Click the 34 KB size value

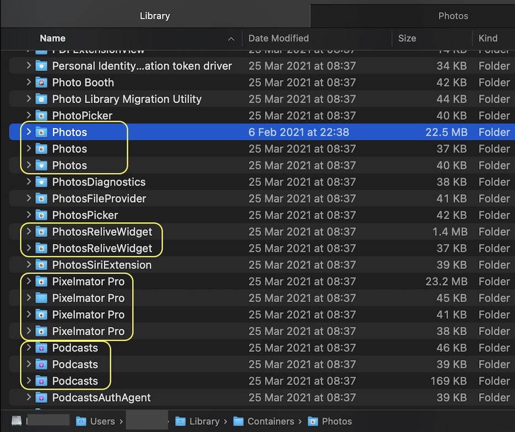tap(452, 66)
